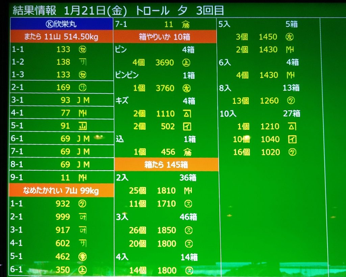Click the circled K icon beside 欣栄丸
Screen dimensions: 346x277
(49, 24)
